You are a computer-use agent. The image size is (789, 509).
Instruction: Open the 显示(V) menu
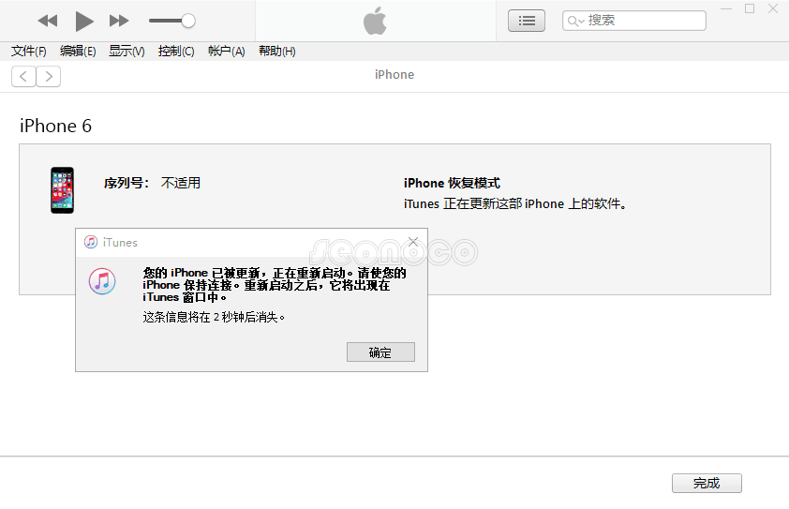point(127,52)
